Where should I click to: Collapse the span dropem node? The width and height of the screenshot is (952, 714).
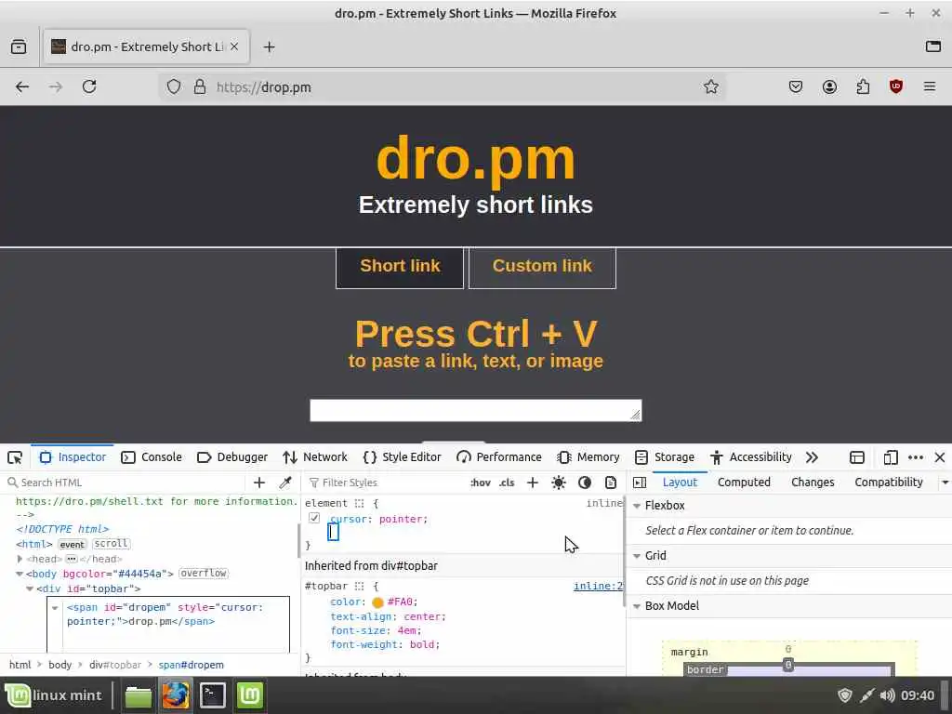(x=55, y=608)
